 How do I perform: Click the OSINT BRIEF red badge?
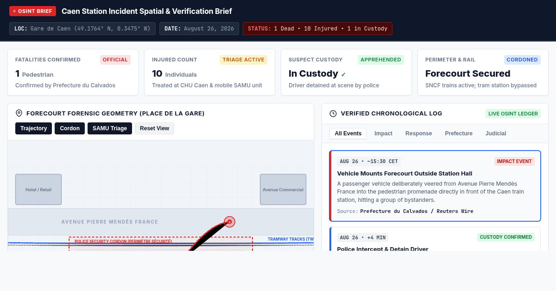tap(32, 11)
